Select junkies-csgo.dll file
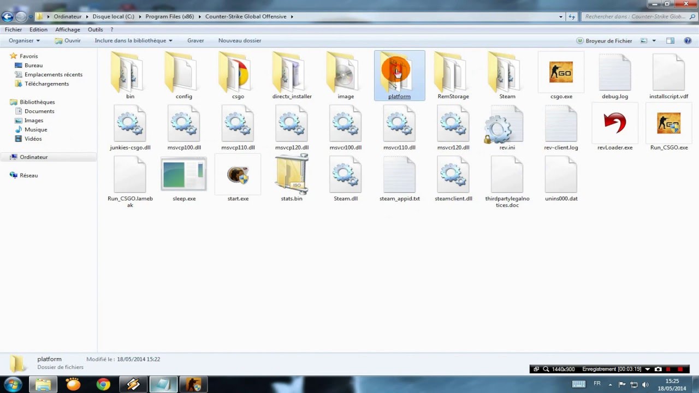Image resolution: width=699 pixels, height=393 pixels. pos(130,127)
